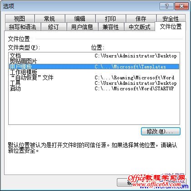Image resolution: width=191 pixels, height=191 pixels.
Task: Open the 常规 tab
Action: pyautogui.click(x=50, y=19)
